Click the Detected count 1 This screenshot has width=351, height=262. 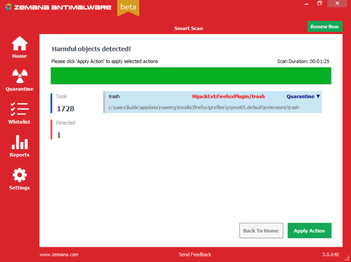pyautogui.click(x=59, y=135)
